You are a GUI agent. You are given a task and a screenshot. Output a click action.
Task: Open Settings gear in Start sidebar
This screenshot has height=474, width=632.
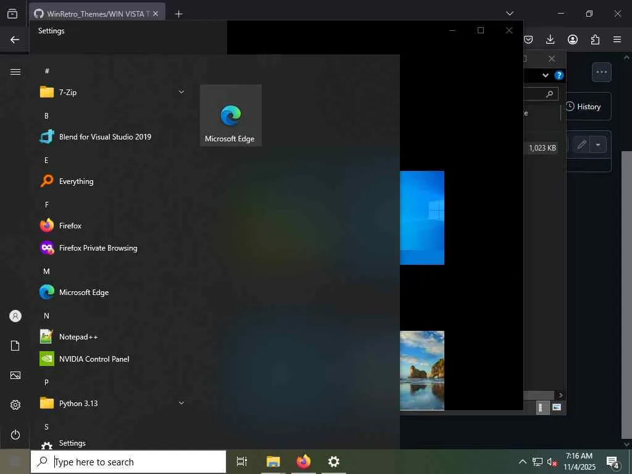coord(15,405)
